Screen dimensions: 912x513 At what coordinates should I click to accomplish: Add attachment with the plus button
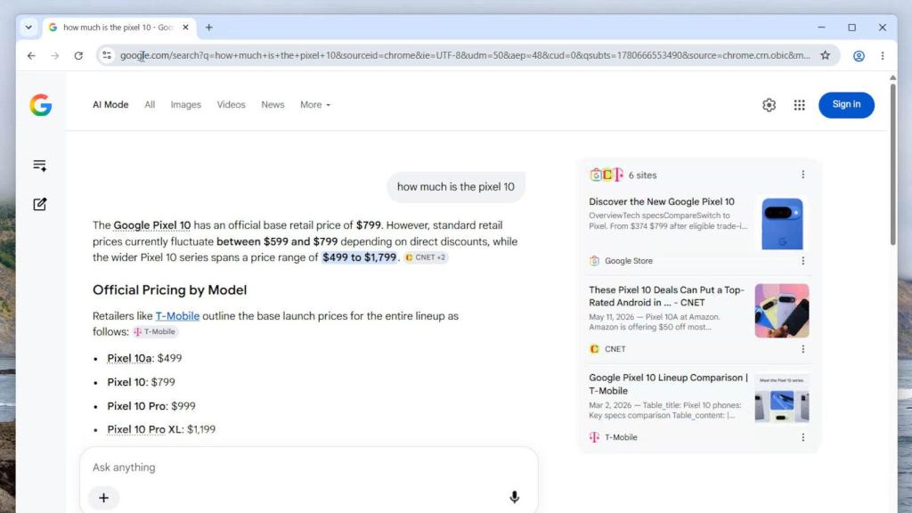tap(103, 498)
